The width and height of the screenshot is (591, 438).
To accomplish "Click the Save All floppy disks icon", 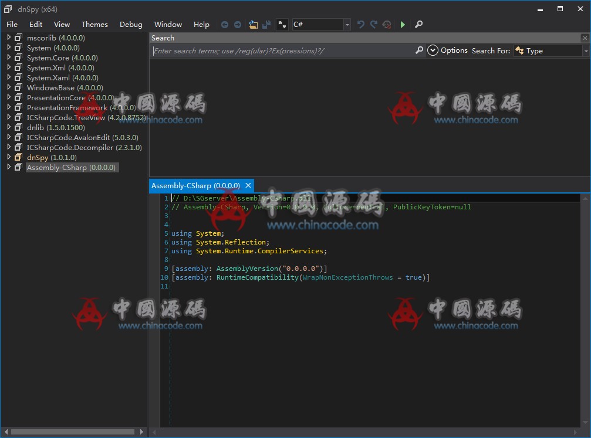I will 266,25.
